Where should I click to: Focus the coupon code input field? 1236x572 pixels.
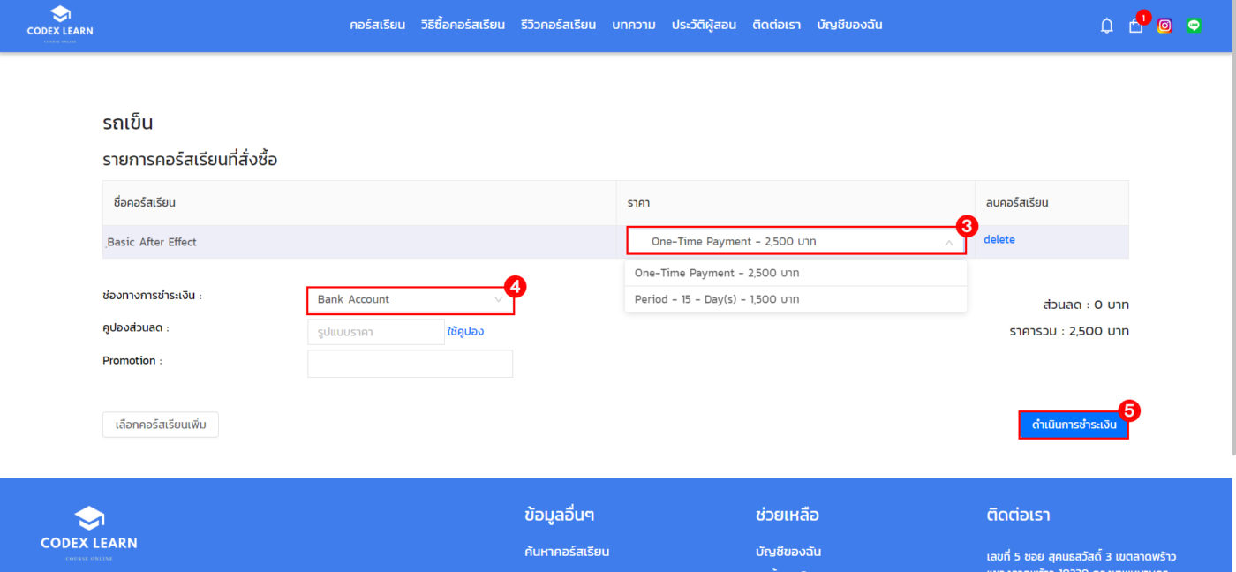click(375, 332)
